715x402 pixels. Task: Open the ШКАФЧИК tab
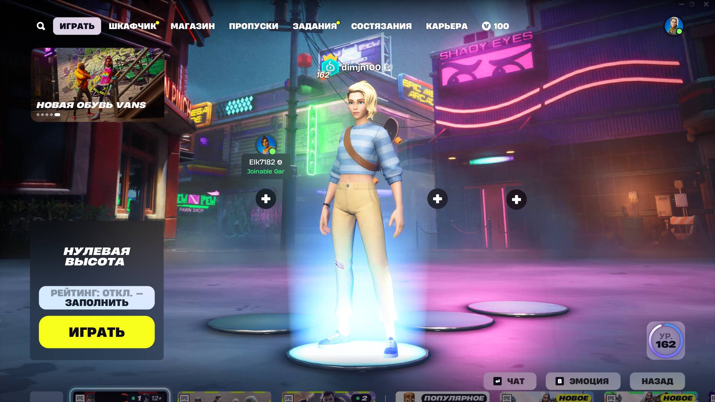(133, 26)
